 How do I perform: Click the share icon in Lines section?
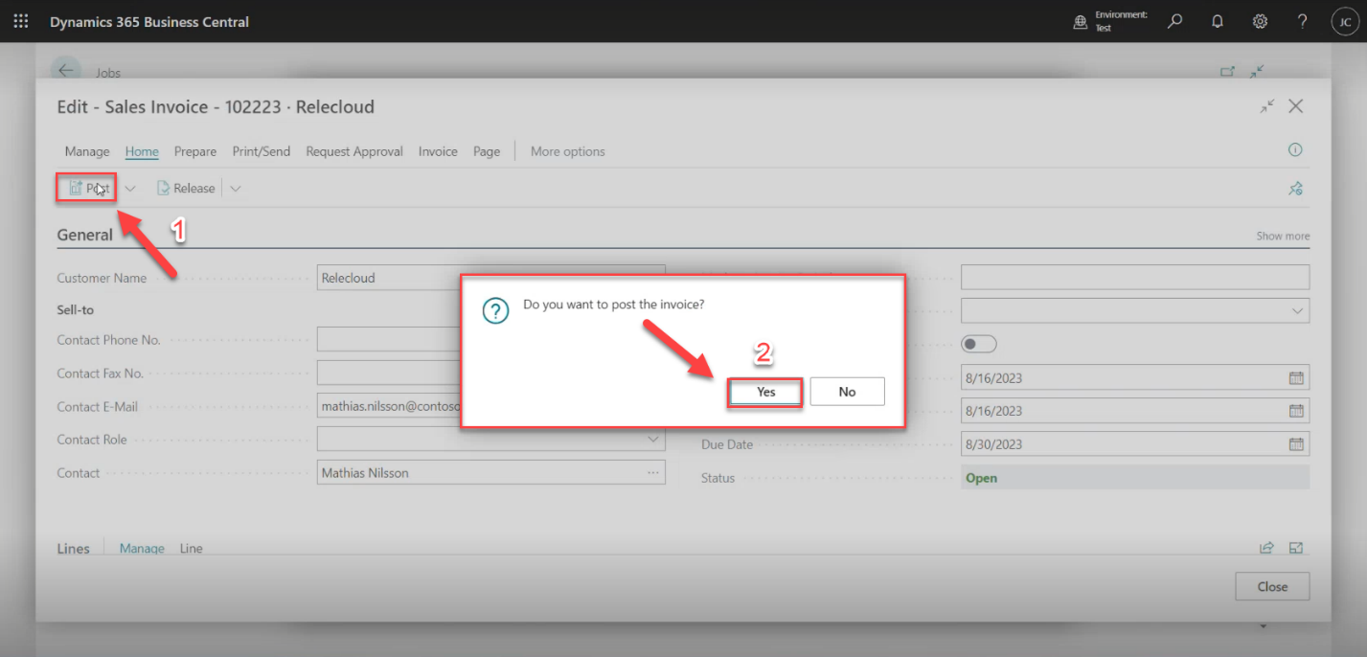point(1266,548)
